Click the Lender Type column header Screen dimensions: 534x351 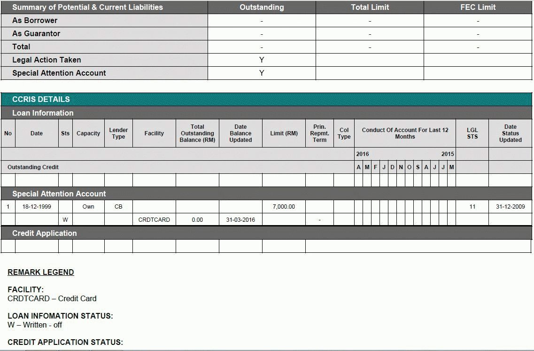[x=118, y=133]
